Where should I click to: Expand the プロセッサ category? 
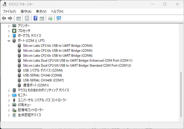point(9,31)
